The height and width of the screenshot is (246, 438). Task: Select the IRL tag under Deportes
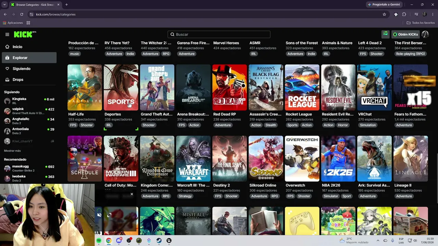coord(108,125)
